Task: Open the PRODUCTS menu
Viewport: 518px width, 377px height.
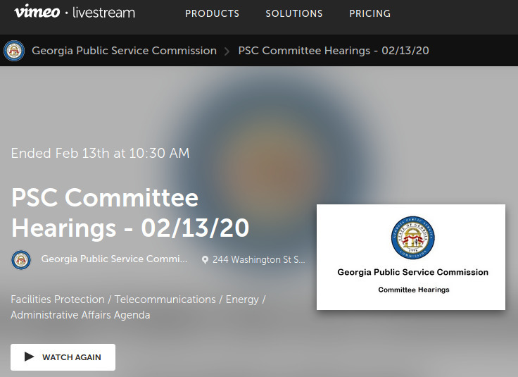Action: click(212, 13)
